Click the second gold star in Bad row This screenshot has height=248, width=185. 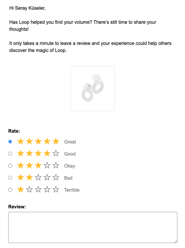pyautogui.click(x=29, y=178)
